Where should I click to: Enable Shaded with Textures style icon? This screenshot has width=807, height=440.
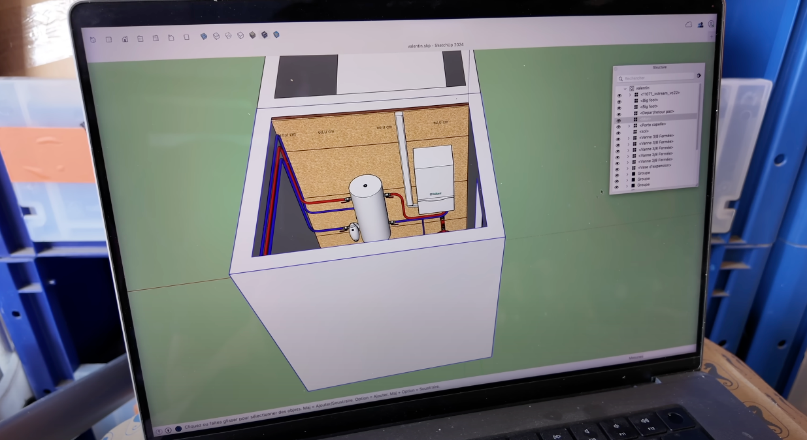[x=265, y=35]
